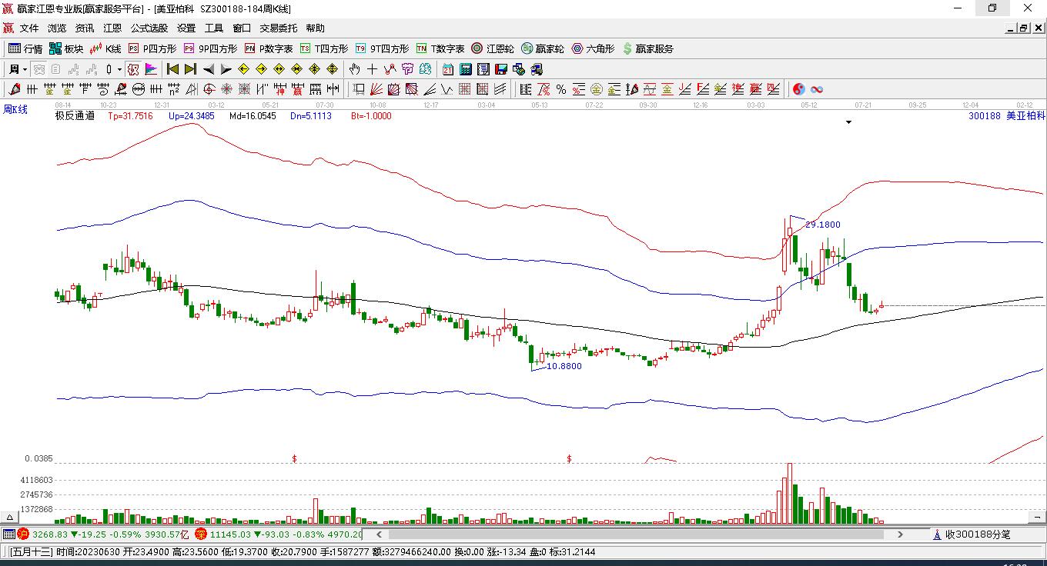1047x566 pixels.
Task: Open the 板块 sectors view
Action: (66, 48)
